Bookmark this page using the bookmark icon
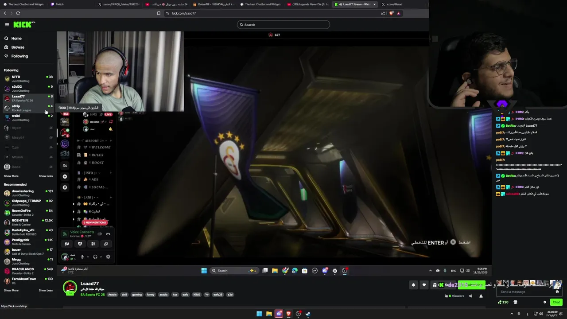The image size is (567, 319). [159, 13]
